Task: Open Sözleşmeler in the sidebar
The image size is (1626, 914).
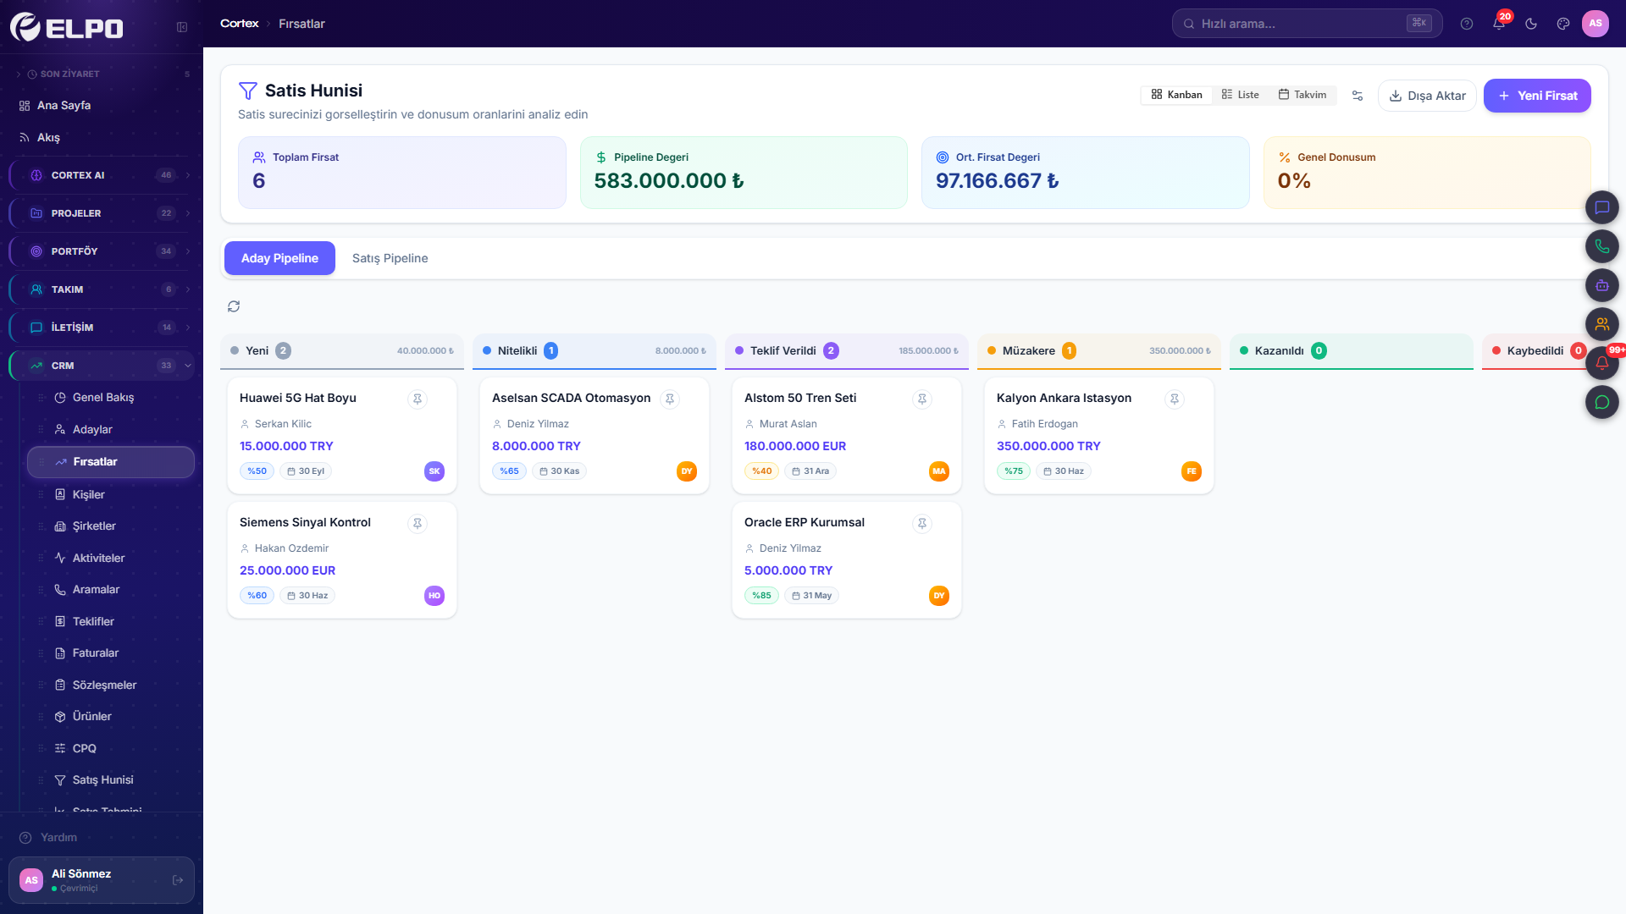Action: pyautogui.click(x=111, y=685)
